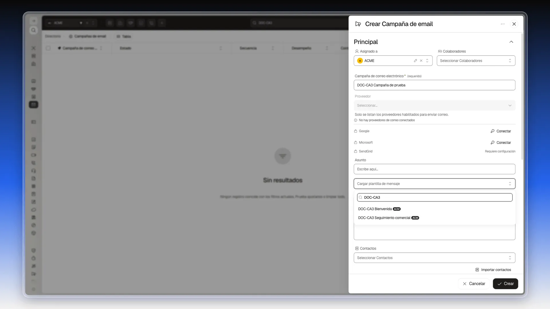Screen dimensions: 550x309
Task: Click the person icon beside Asignado a
Action: point(357,51)
